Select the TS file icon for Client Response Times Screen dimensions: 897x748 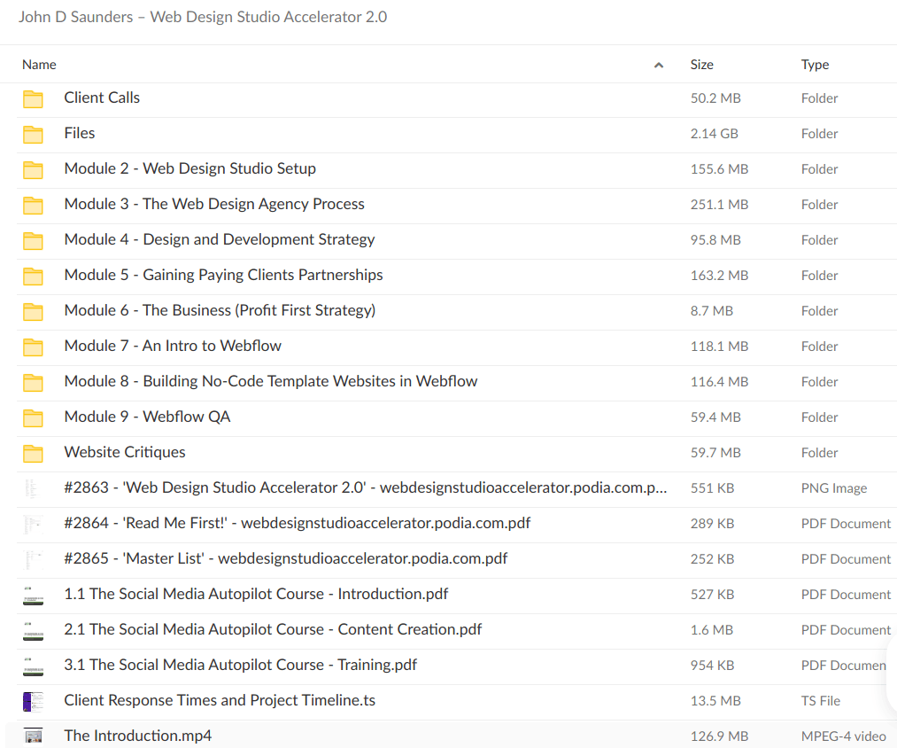point(33,701)
